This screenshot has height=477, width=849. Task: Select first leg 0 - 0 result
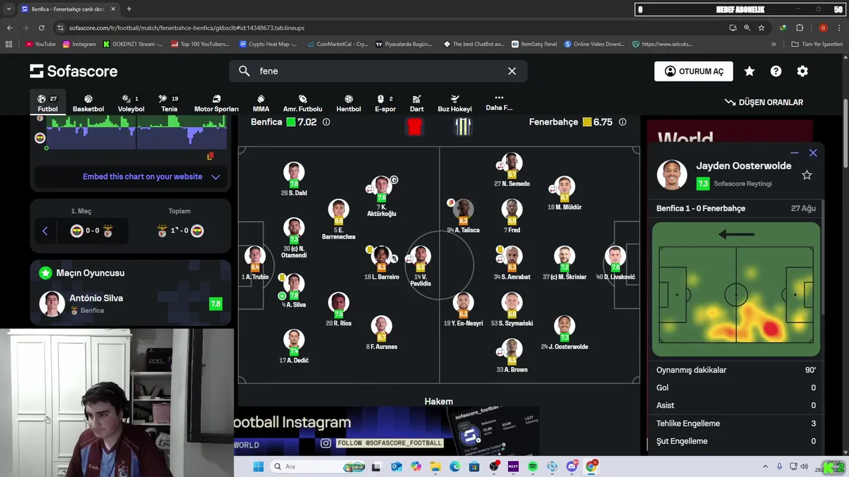click(x=92, y=231)
